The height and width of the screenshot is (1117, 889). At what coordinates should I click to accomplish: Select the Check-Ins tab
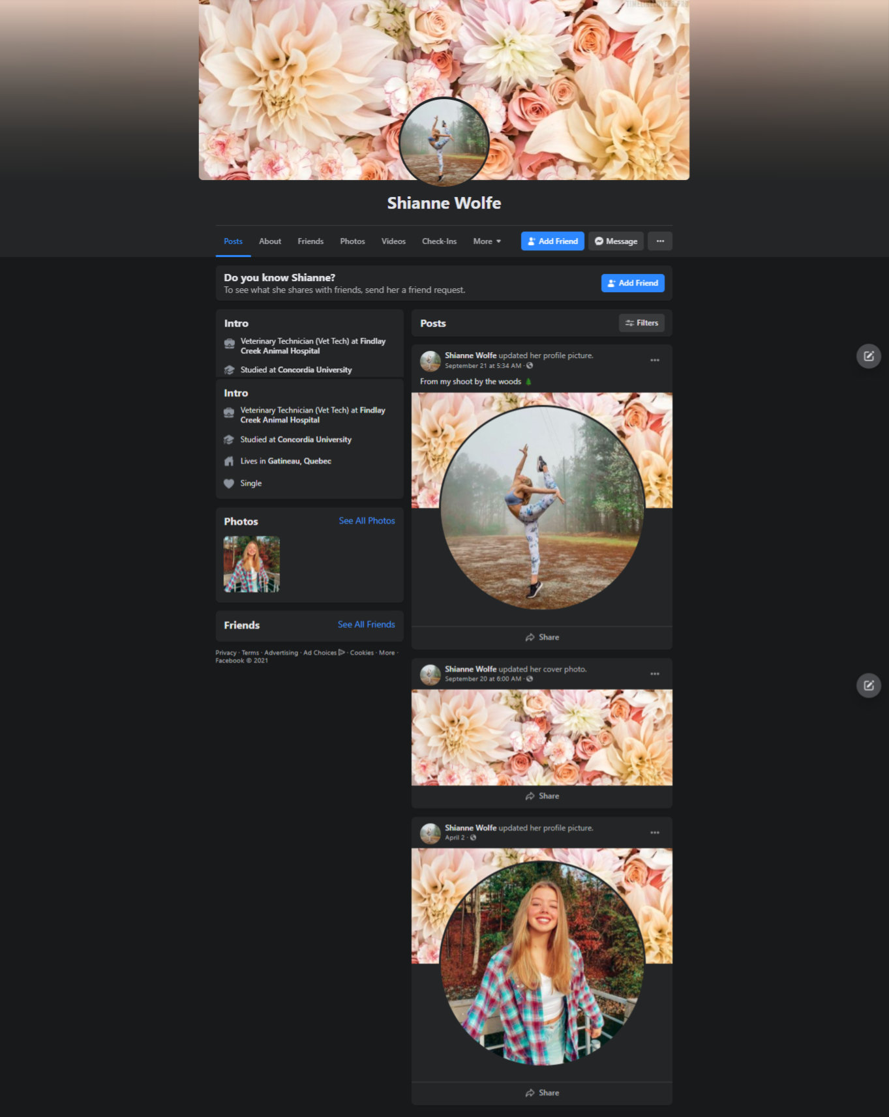coord(439,241)
